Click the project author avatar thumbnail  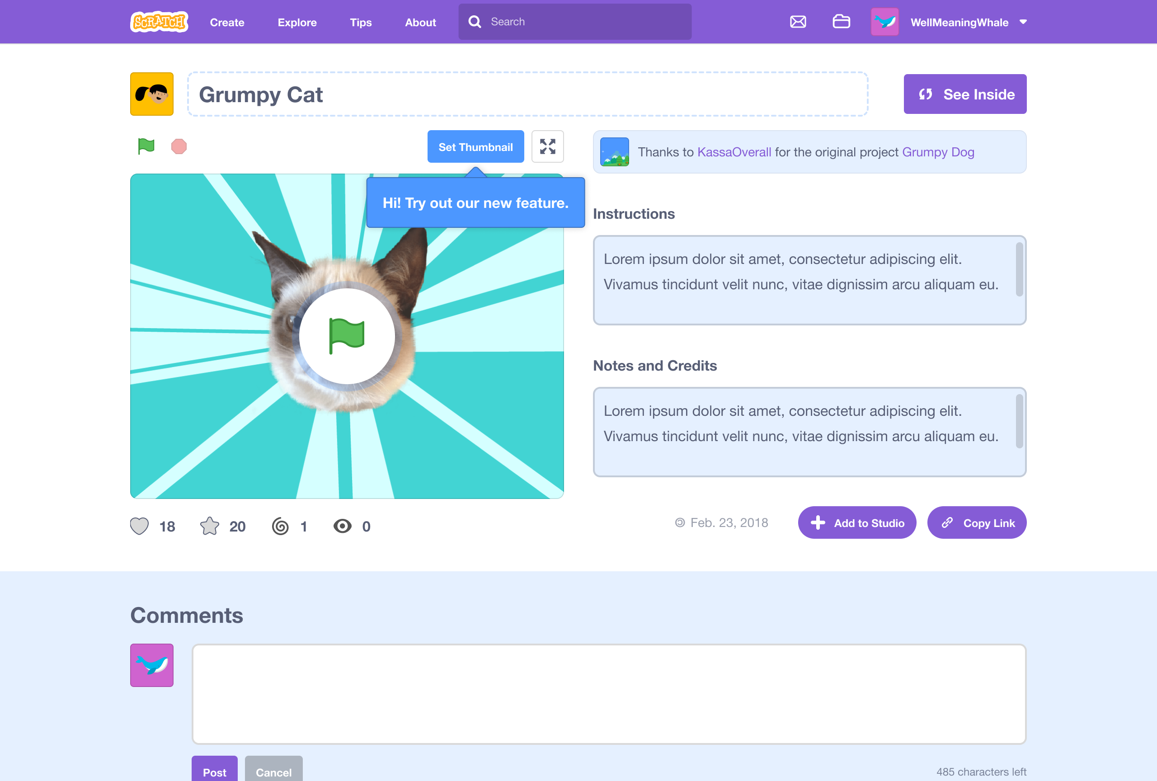click(152, 94)
